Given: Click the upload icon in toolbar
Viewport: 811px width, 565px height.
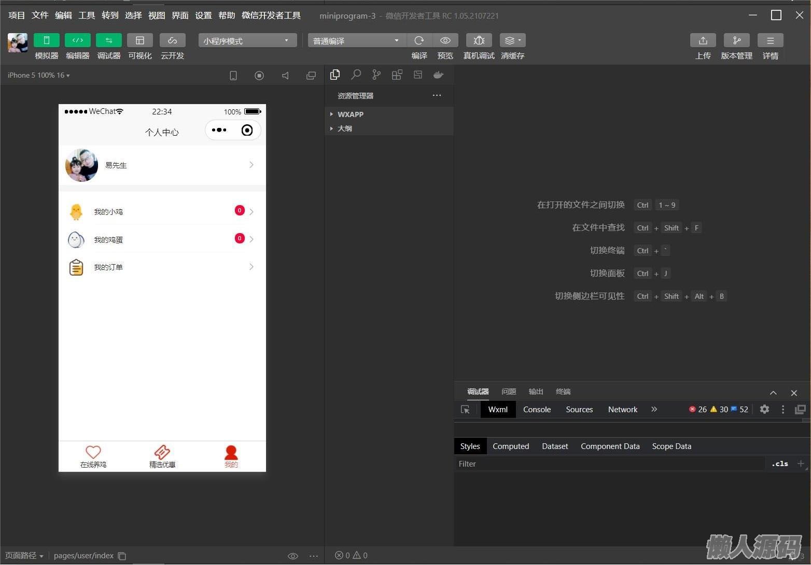Looking at the screenshot, I should tap(703, 40).
